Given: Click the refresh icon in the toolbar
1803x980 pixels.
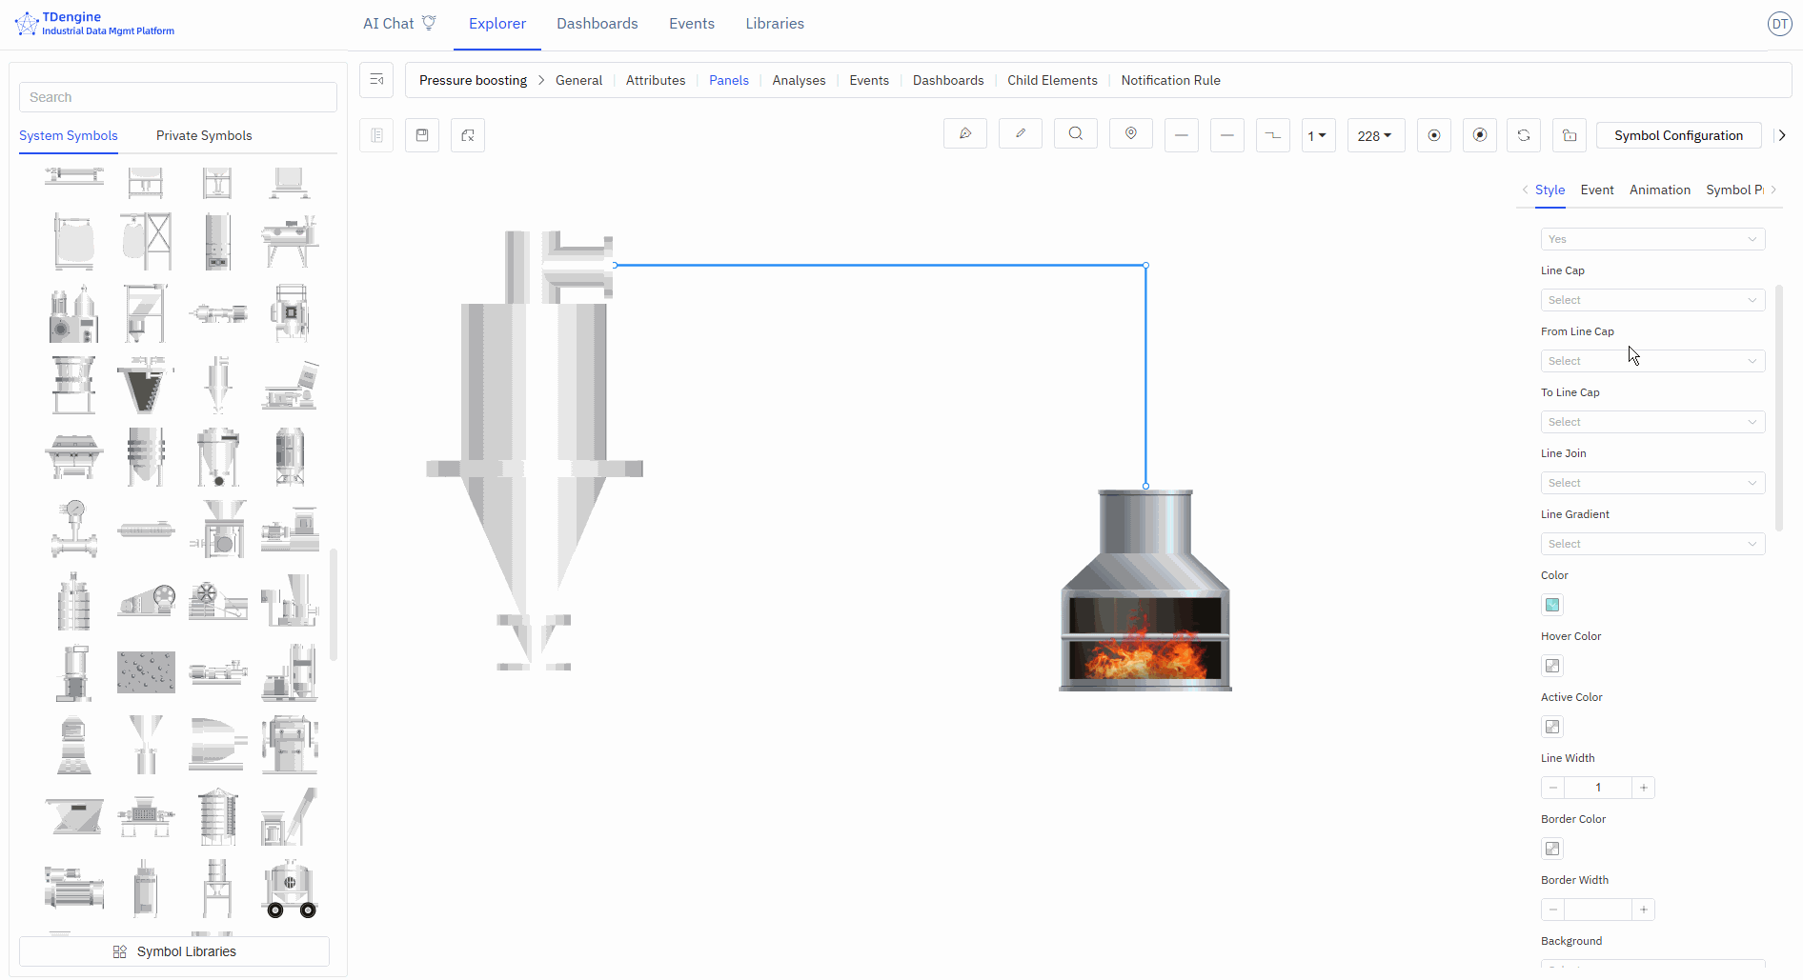Looking at the screenshot, I should (1523, 135).
